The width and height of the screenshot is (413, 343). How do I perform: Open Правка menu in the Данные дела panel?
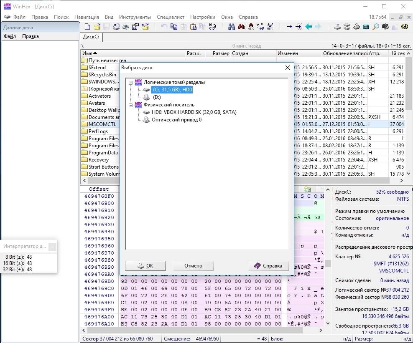point(31,36)
